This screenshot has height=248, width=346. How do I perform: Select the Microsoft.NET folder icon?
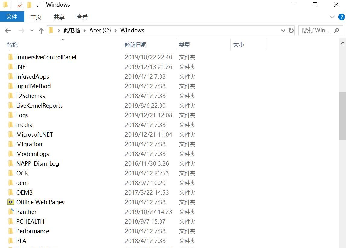pyautogui.click(x=10, y=134)
